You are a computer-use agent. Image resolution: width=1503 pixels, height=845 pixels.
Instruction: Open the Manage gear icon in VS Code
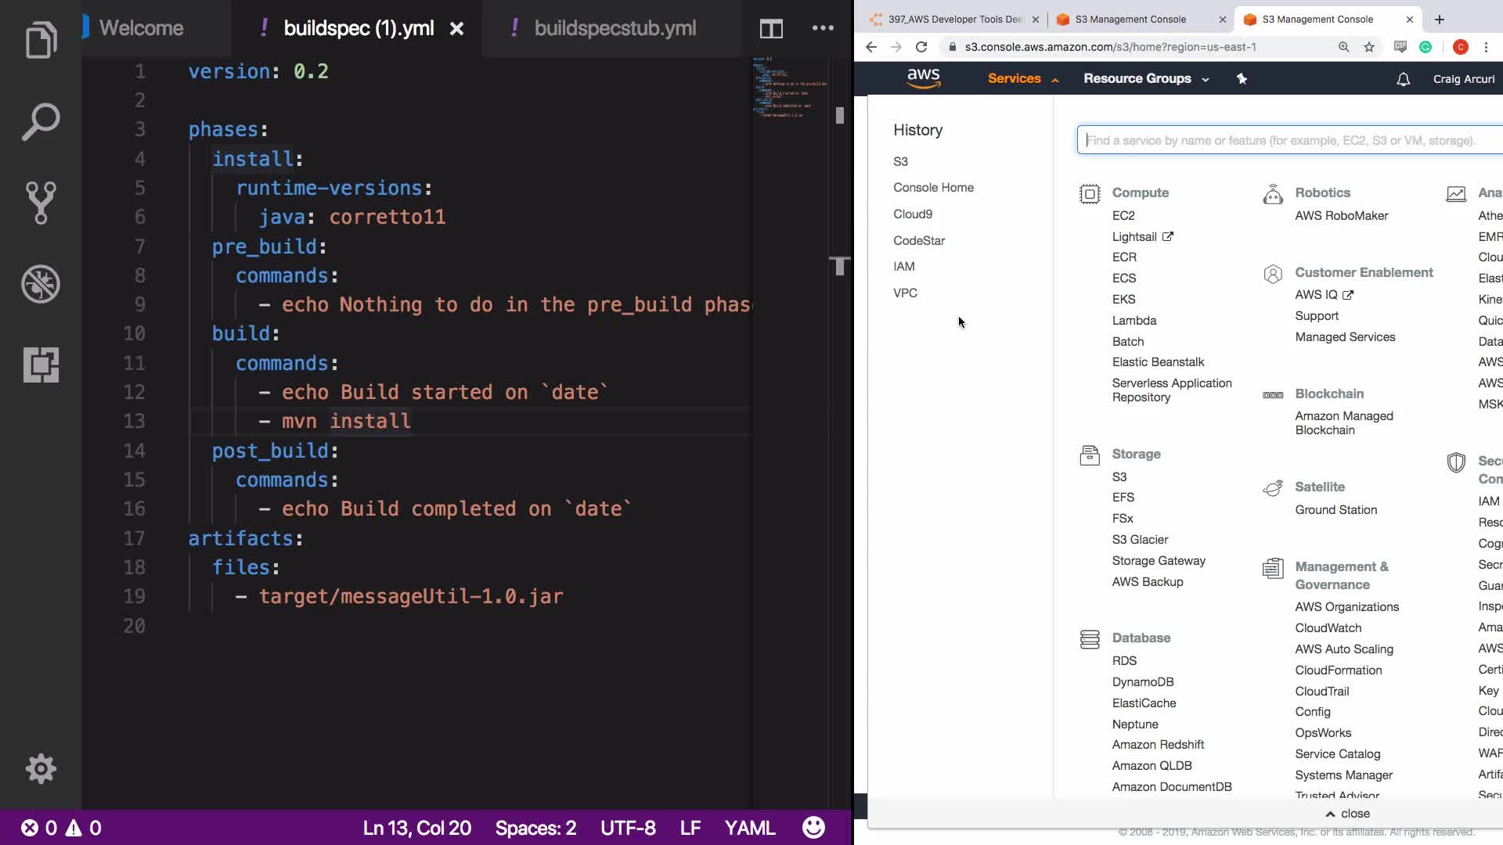click(41, 768)
